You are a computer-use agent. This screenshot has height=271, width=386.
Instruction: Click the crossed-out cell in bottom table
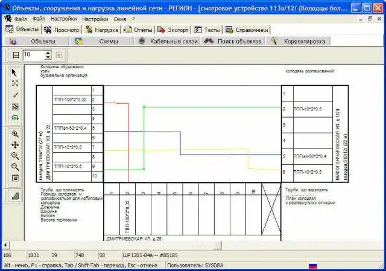click(x=271, y=209)
